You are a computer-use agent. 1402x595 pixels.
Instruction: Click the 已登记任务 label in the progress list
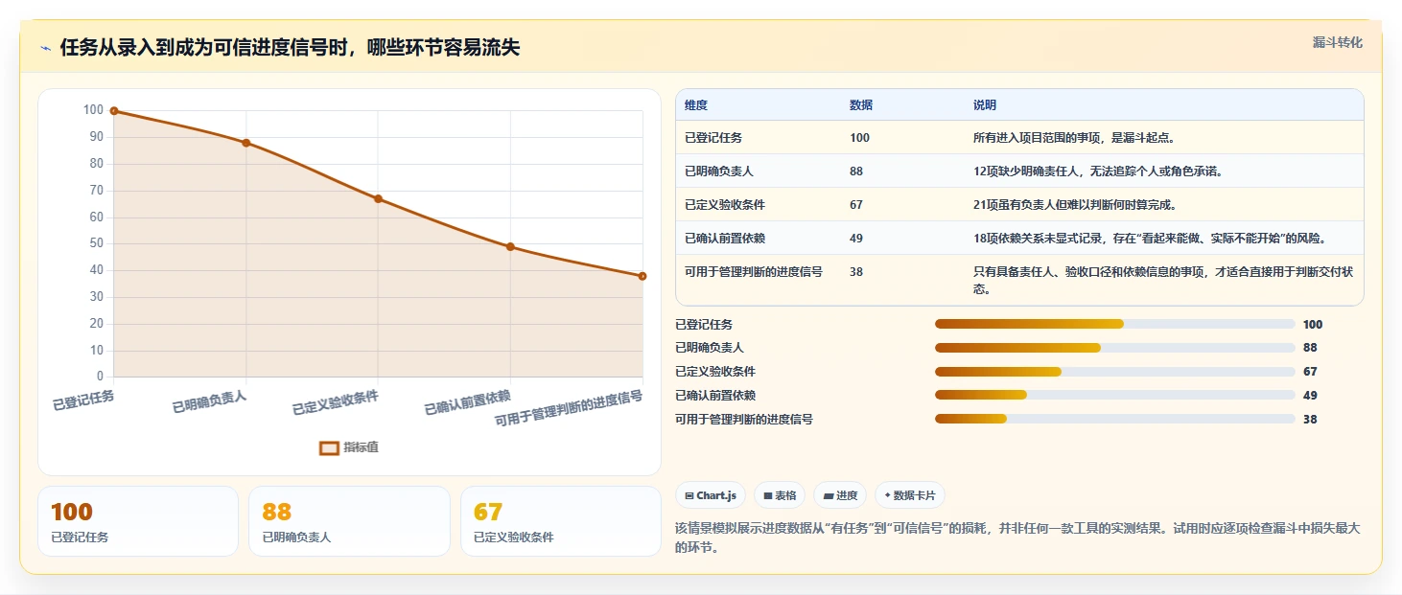[704, 325]
